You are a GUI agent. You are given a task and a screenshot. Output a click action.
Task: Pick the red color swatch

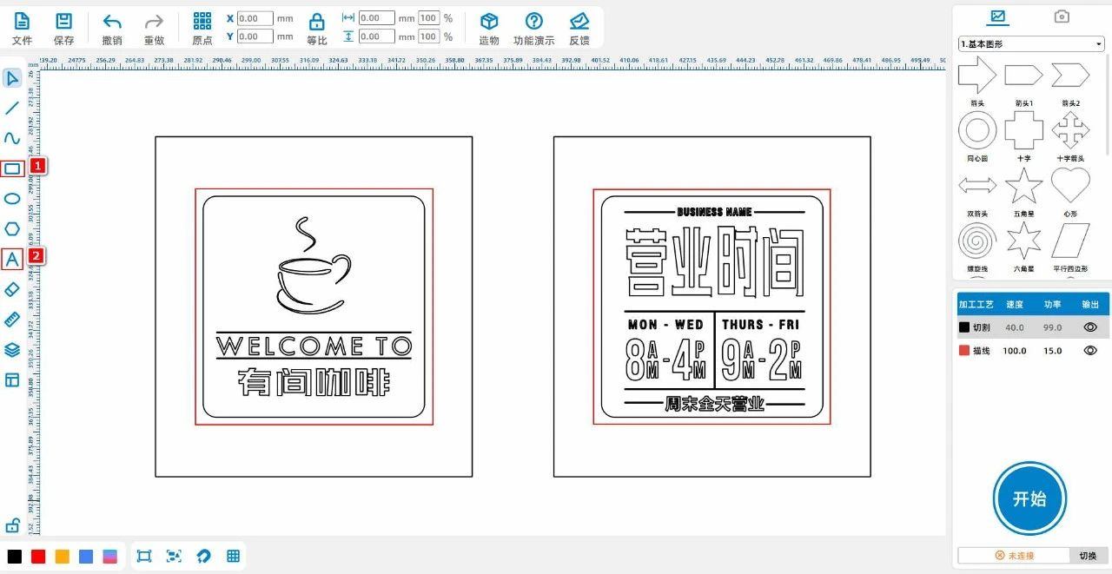coord(38,556)
